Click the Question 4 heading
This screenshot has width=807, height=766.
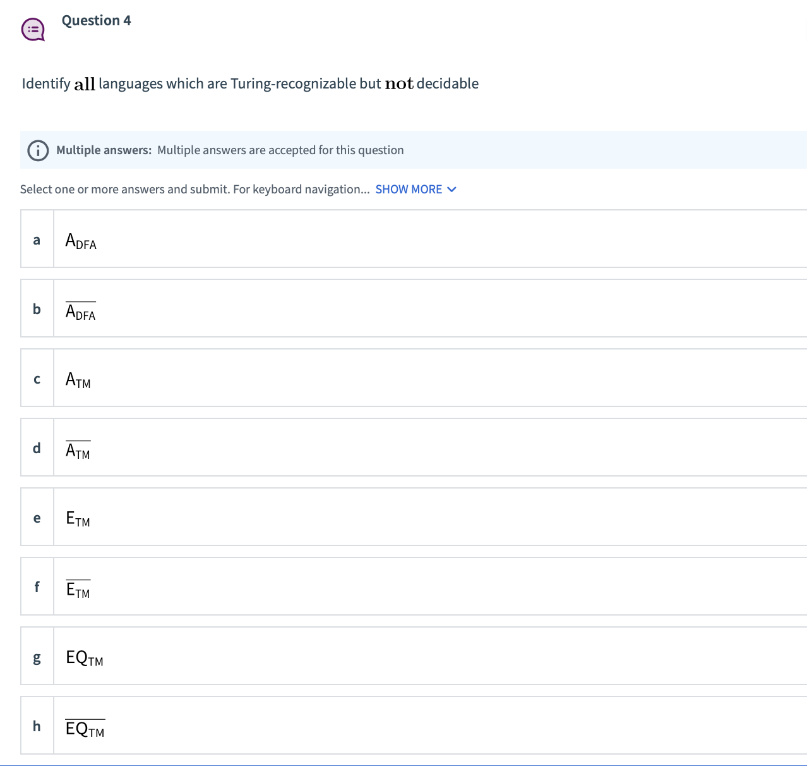97,20
